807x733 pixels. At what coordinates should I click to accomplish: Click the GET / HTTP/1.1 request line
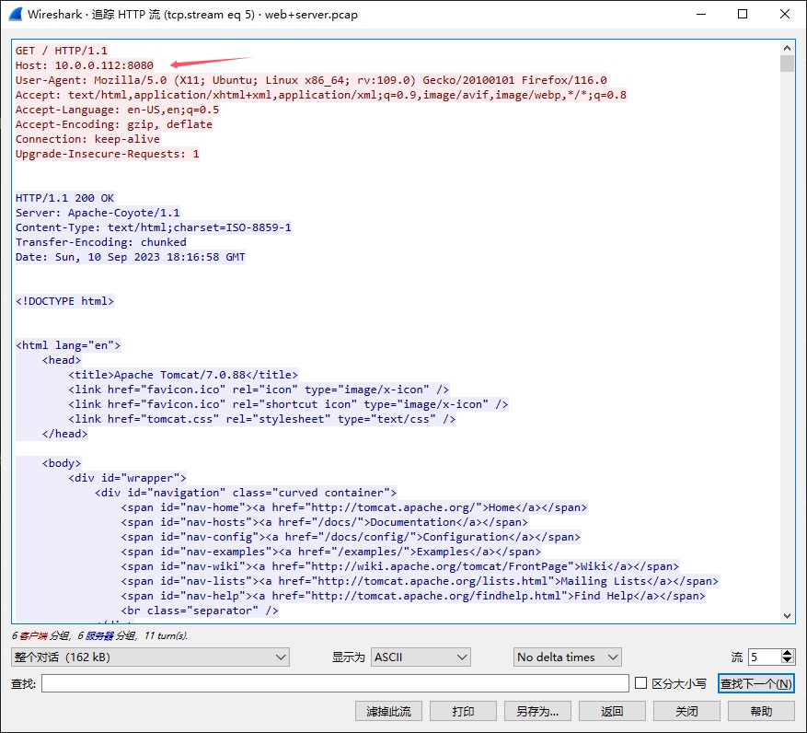62,51
